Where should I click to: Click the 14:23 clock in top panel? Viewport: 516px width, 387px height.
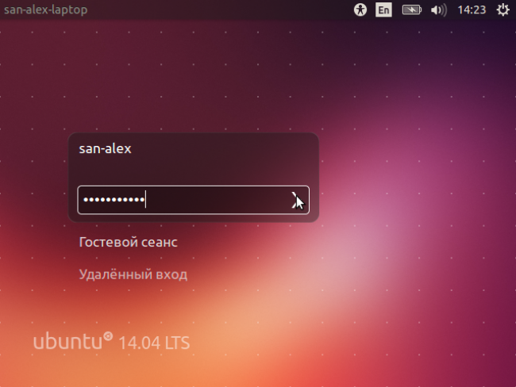pos(472,10)
